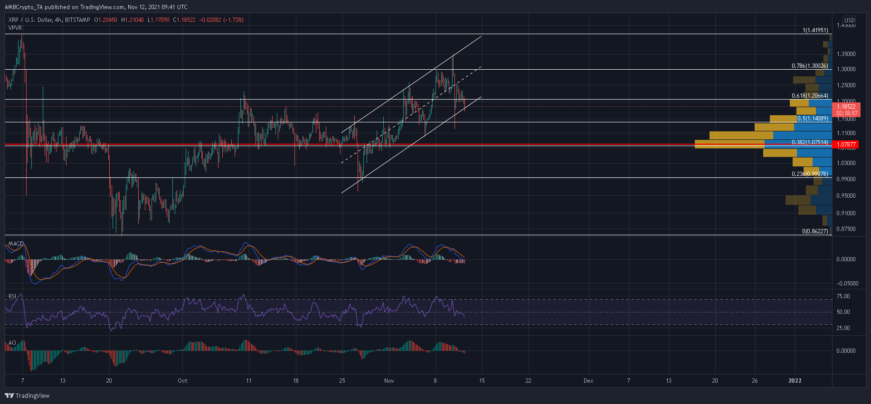Click the TradingView logo in the footer
The width and height of the screenshot is (871, 404).
pyautogui.click(x=27, y=395)
